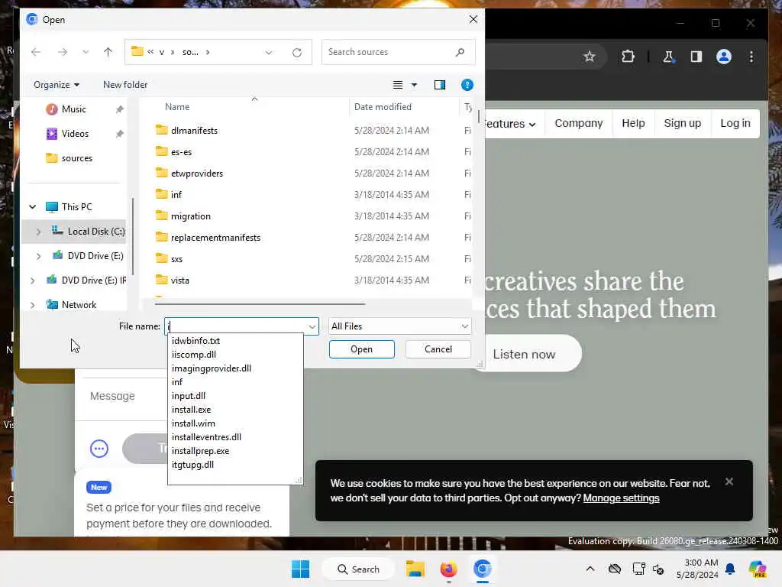The height and width of the screenshot is (587, 782).
Task: Cancel the Open dialog
Action: [438, 349]
